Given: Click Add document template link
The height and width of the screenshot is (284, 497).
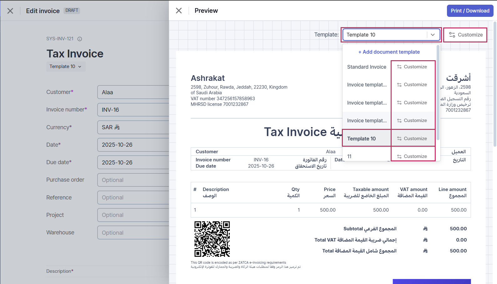Looking at the screenshot, I should (x=389, y=52).
